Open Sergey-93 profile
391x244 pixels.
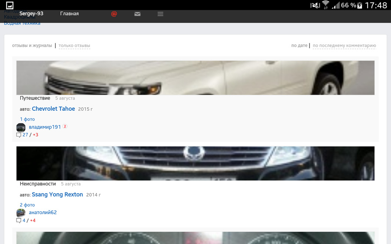point(31,13)
